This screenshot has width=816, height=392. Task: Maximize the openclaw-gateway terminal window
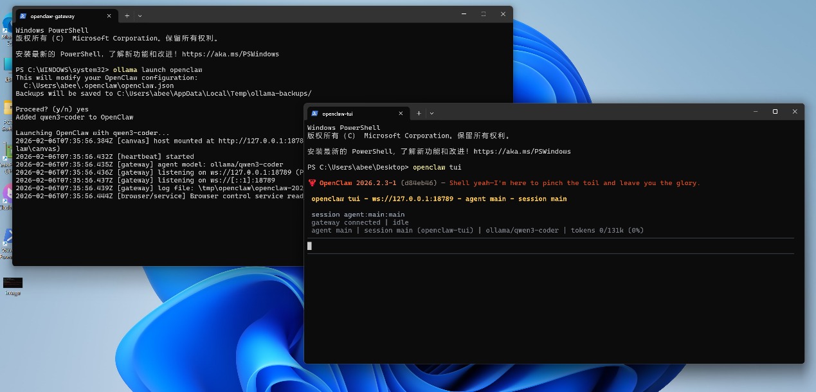click(484, 13)
